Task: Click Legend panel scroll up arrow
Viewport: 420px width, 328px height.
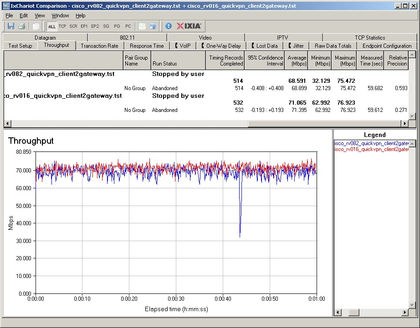Action: tap(412, 144)
